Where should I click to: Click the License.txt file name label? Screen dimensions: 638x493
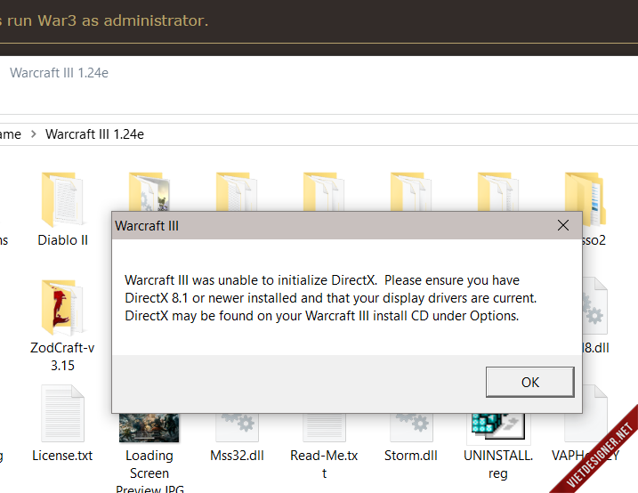[x=62, y=456]
